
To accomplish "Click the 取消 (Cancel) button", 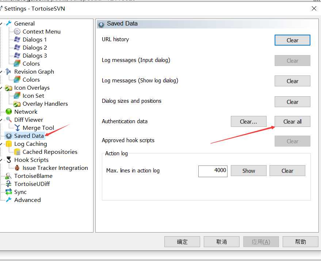I will (222, 242).
